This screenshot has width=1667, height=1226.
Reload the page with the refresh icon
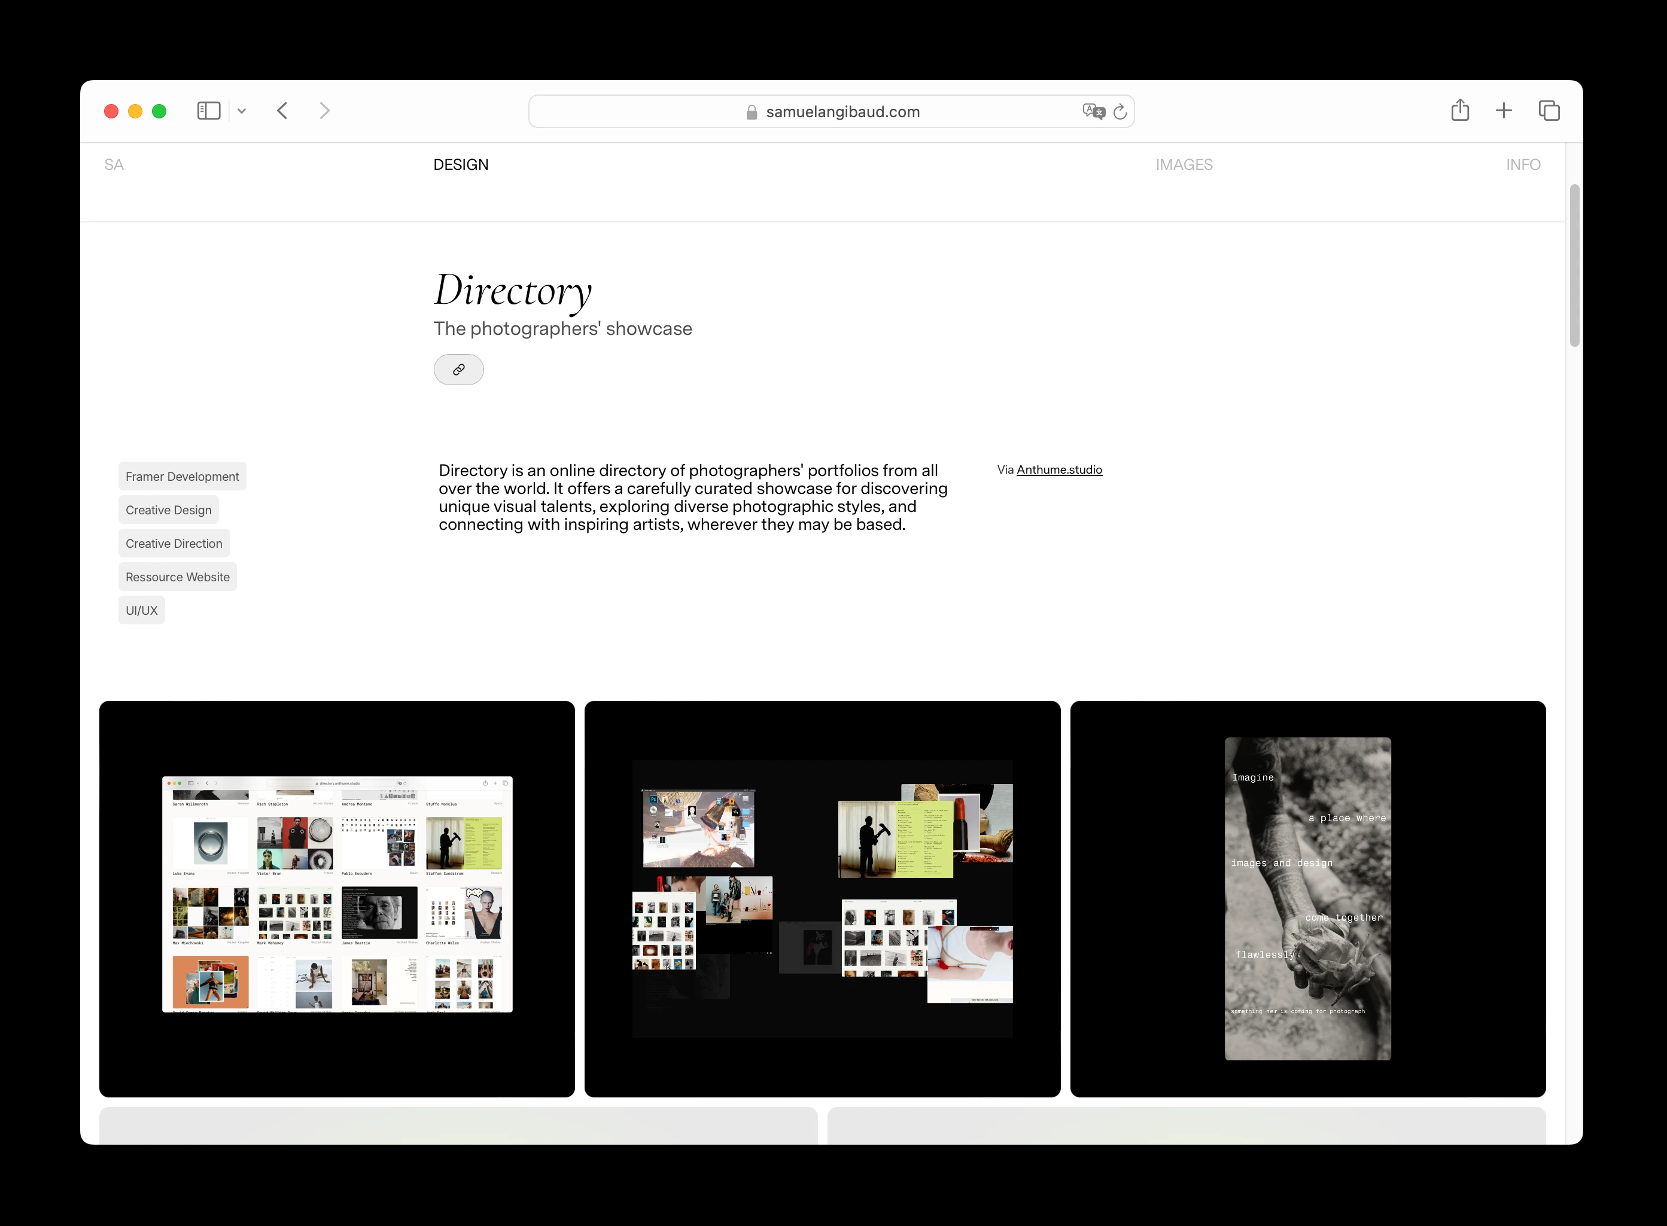click(x=1121, y=111)
